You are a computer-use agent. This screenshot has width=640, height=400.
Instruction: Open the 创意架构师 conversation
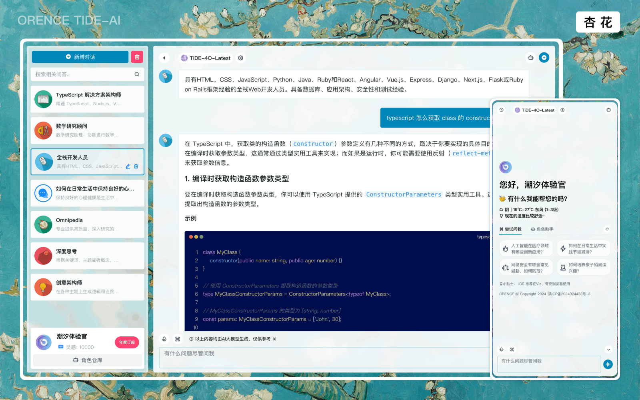click(87, 287)
